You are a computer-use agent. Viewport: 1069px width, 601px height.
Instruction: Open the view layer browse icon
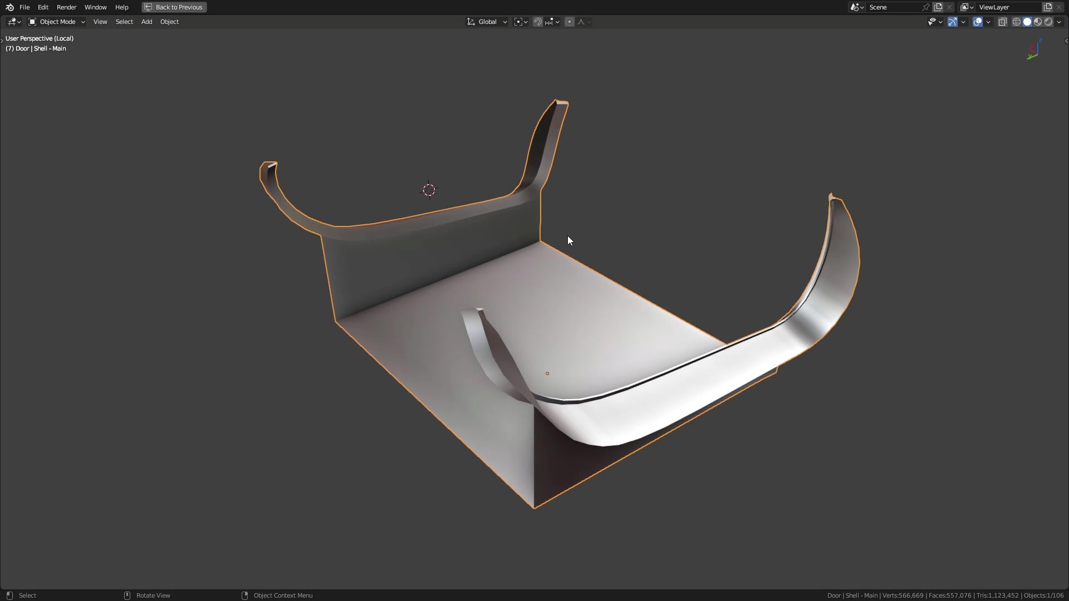(x=967, y=7)
